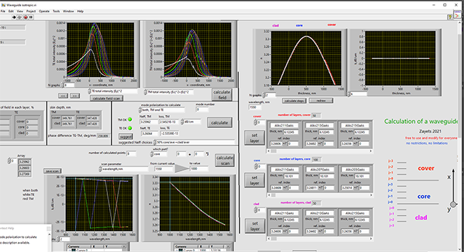Click the TM OK green indicator

point(130,120)
